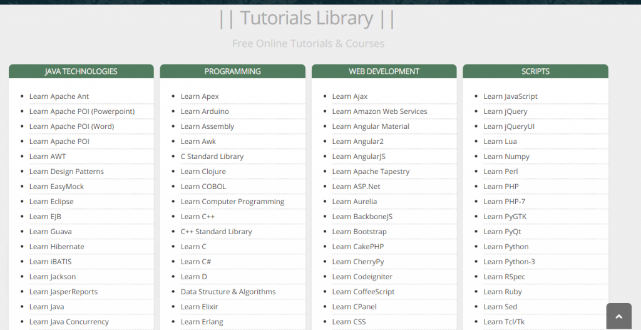
Task: Open the Learn Apex tutorial
Action: 200,96
